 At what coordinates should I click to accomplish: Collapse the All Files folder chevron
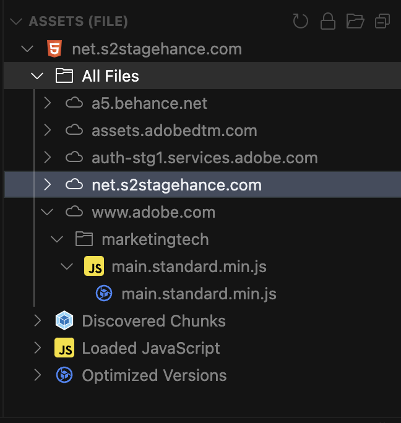click(x=37, y=76)
